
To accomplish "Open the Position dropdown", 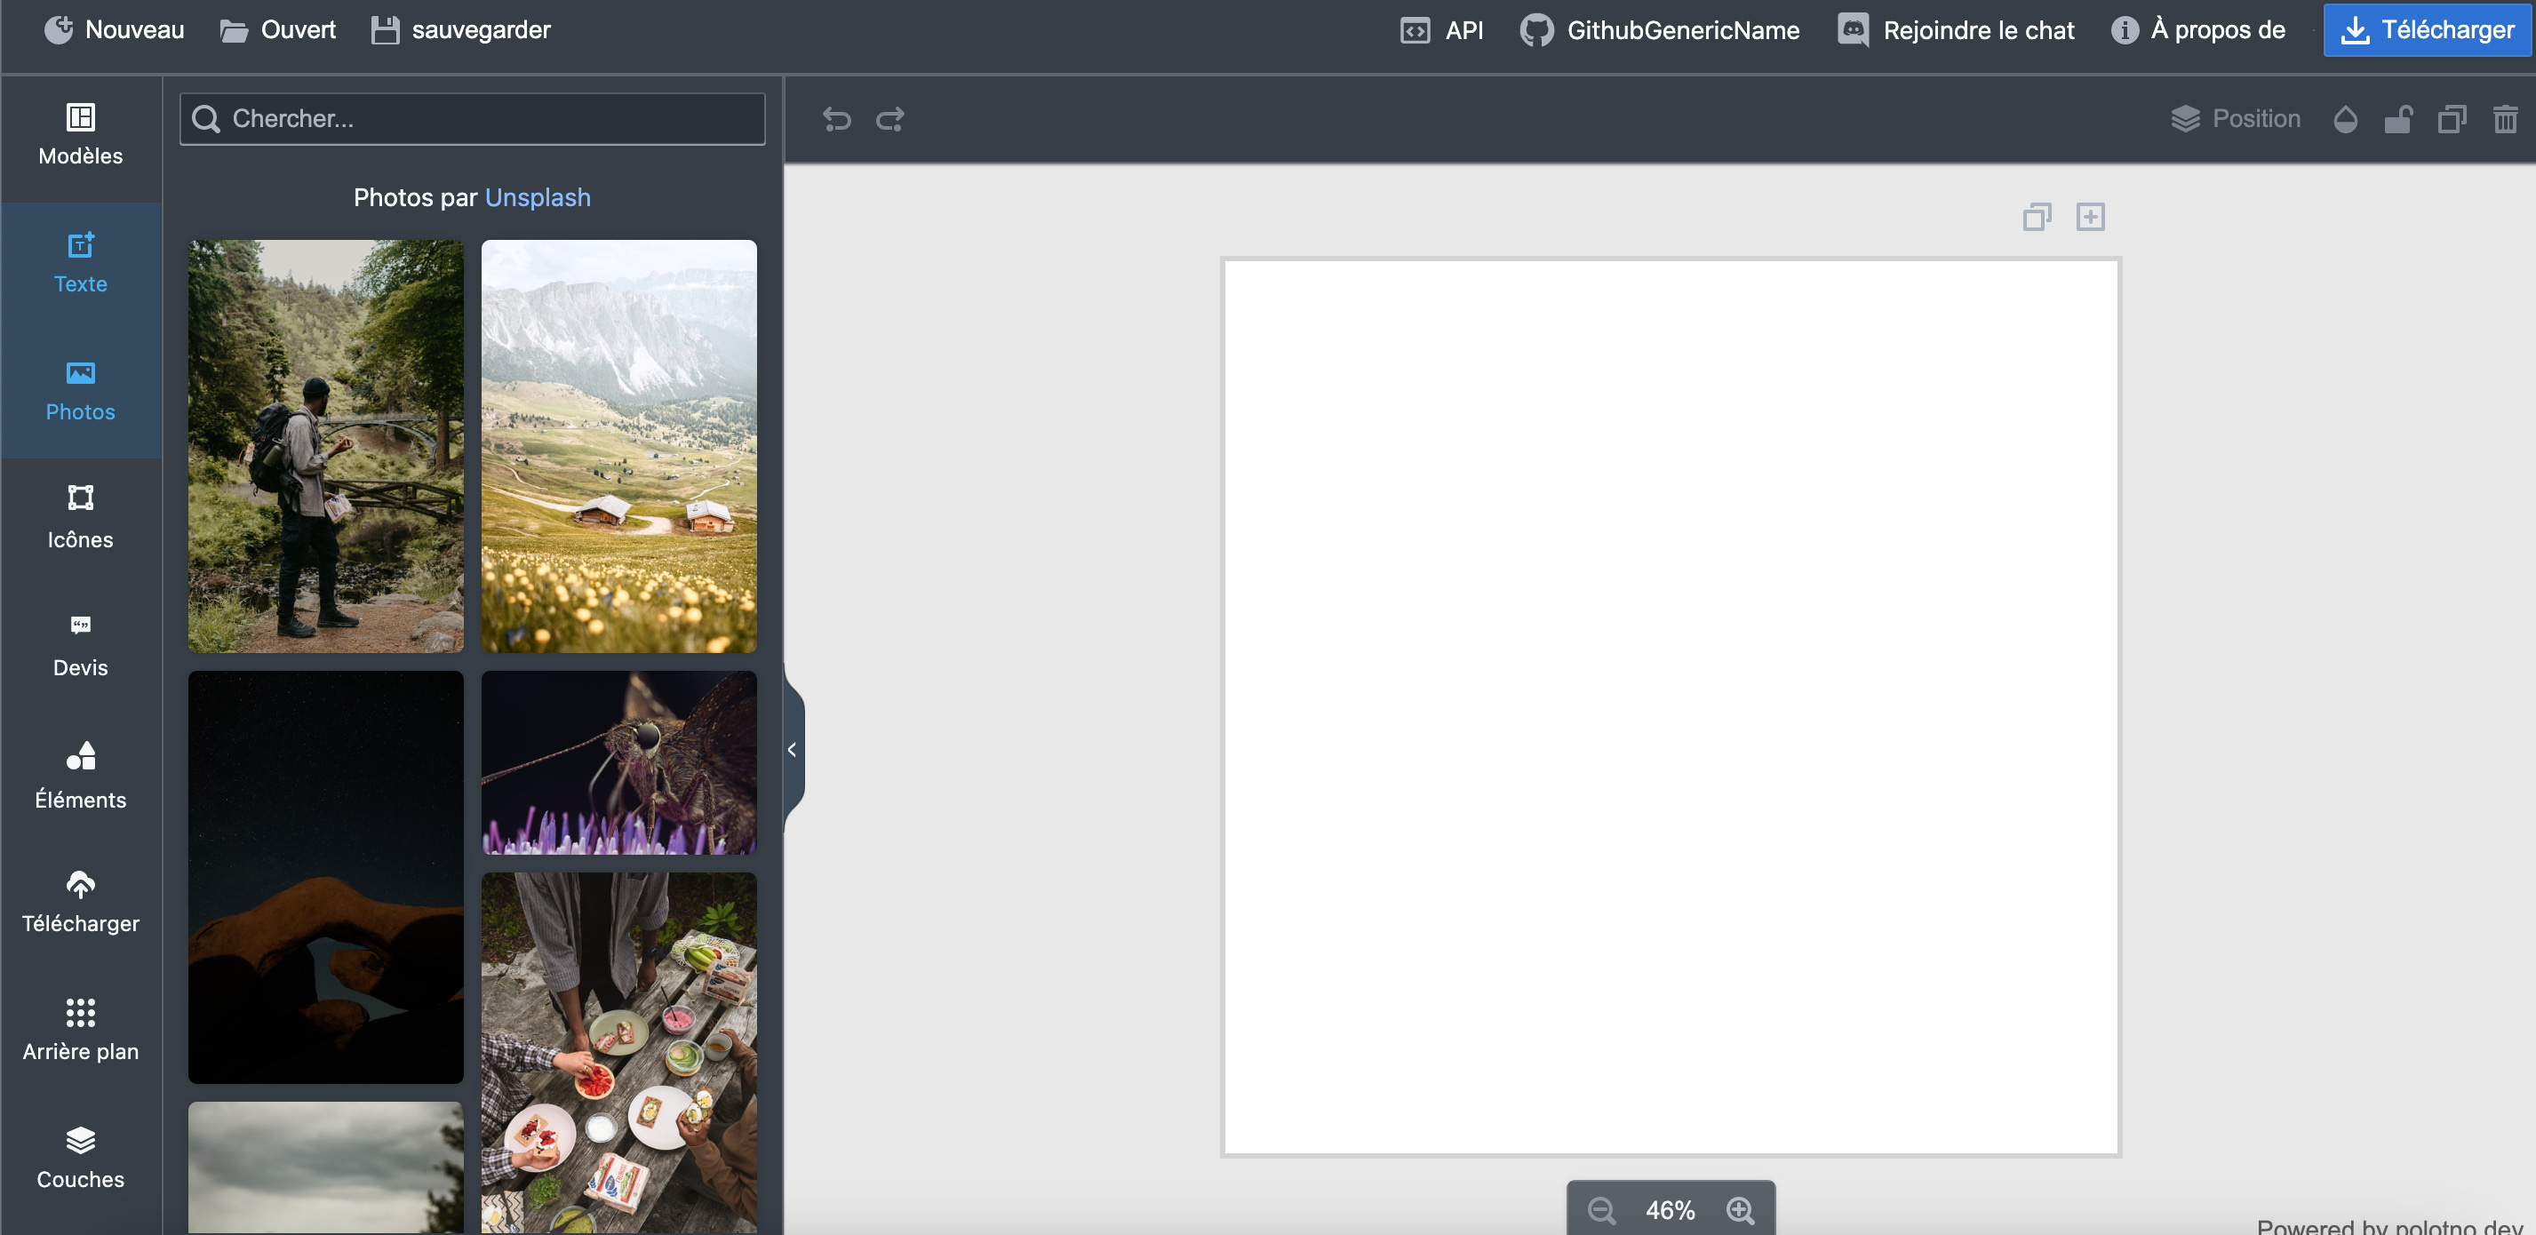I will point(2236,119).
